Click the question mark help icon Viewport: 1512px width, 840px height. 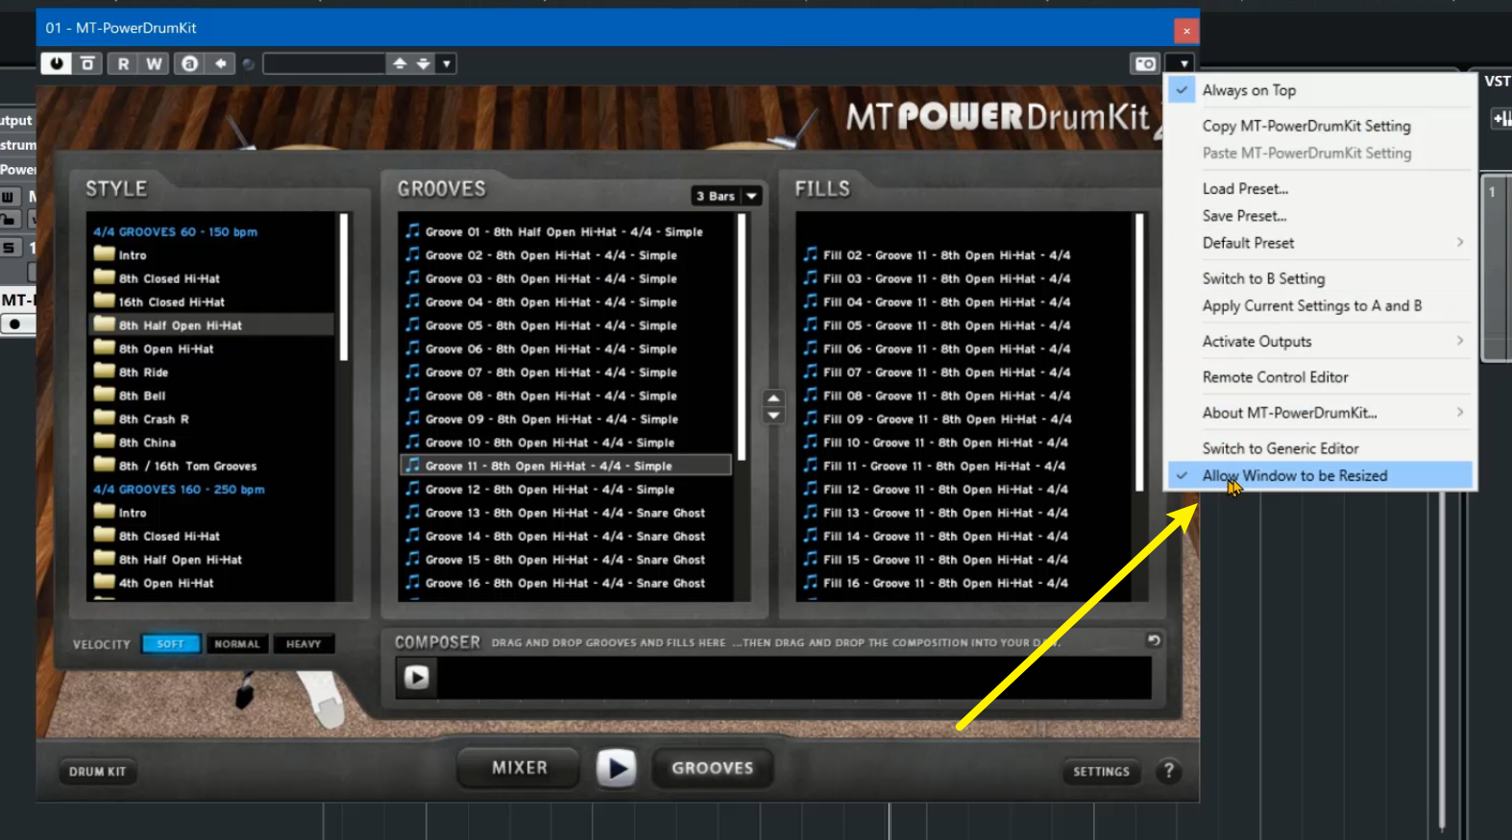[x=1168, y=771]
